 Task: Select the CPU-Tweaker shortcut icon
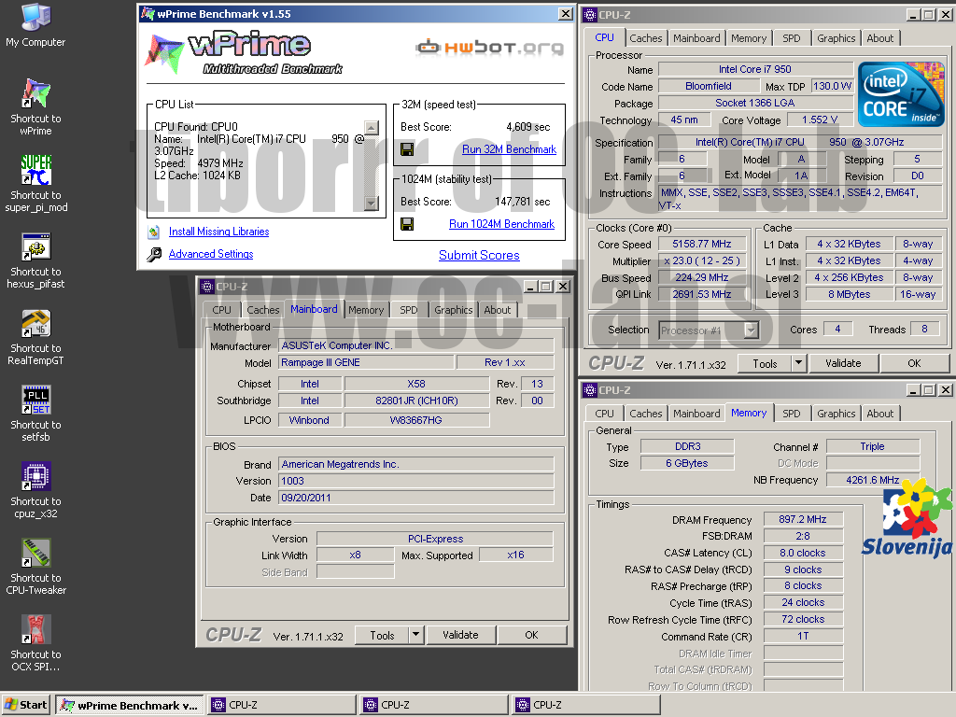pos(35,553)
